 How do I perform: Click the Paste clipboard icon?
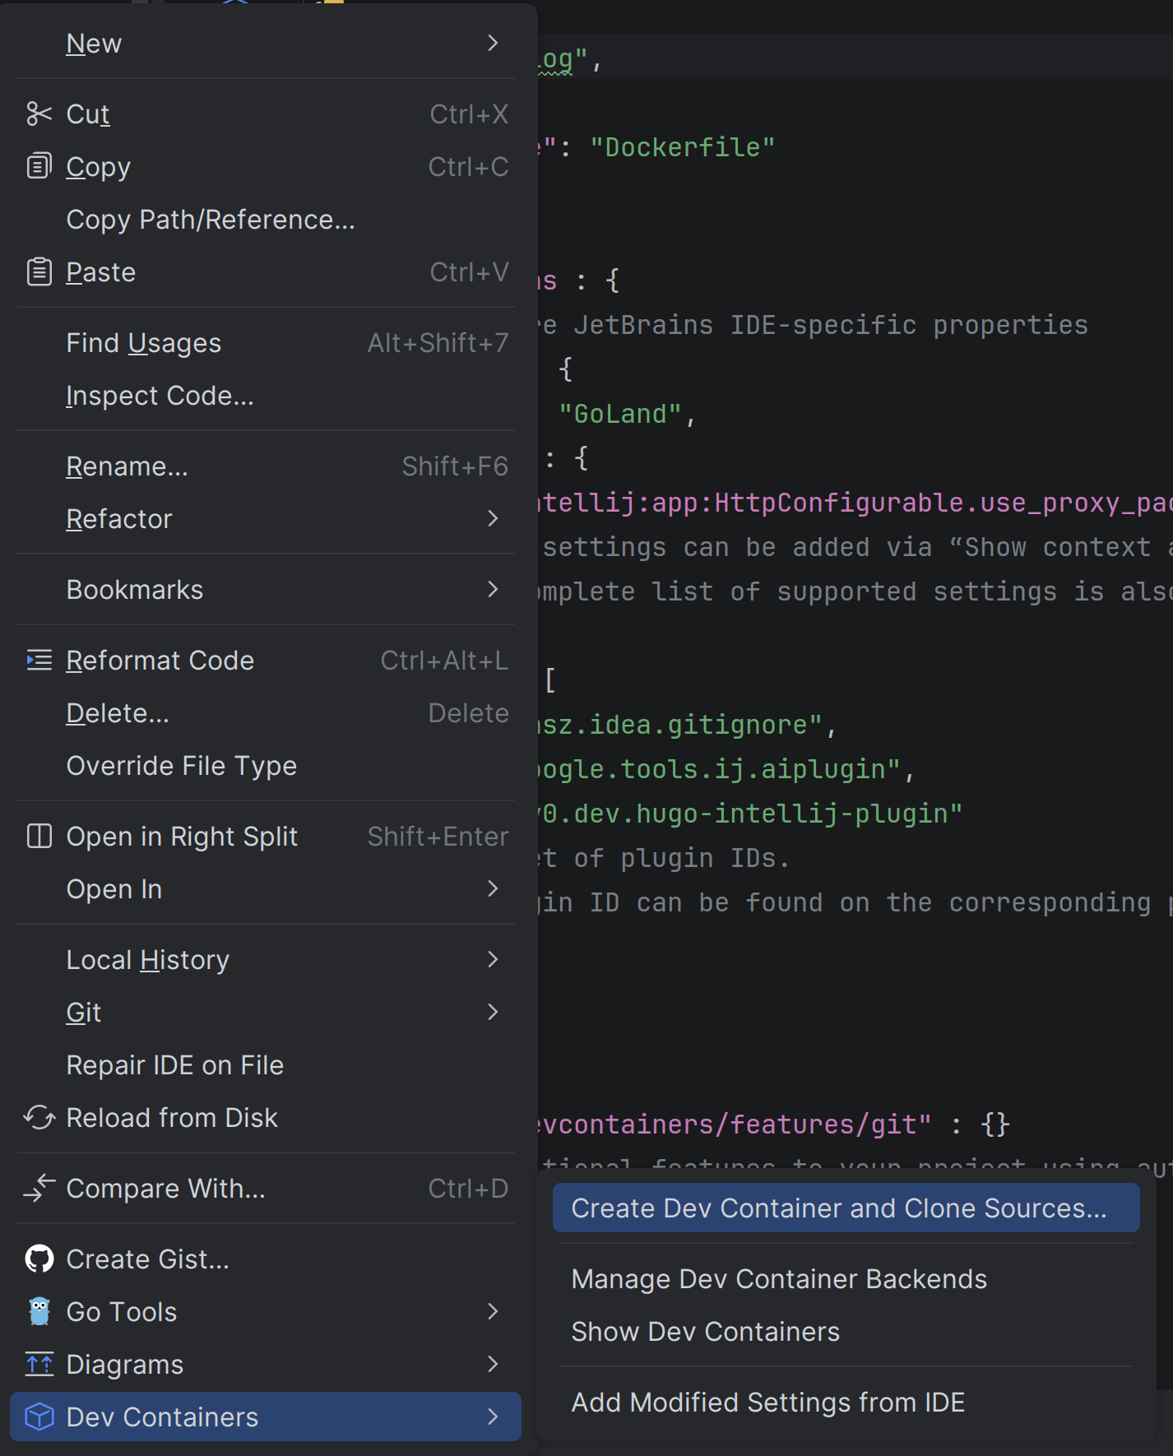39,271
